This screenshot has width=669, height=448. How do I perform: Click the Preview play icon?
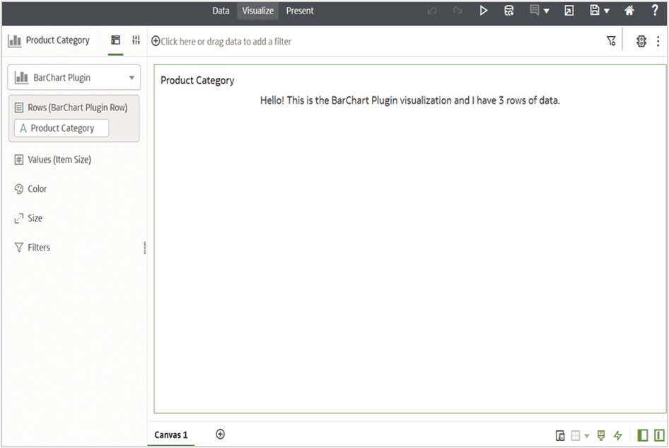click(x=484, y=11)
